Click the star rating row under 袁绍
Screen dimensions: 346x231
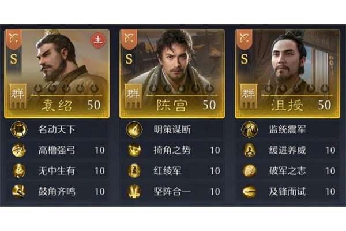pos(66,88)
